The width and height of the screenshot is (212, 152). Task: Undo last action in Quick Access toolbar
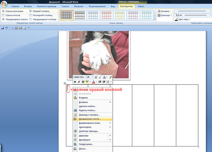tap(6, 28)
